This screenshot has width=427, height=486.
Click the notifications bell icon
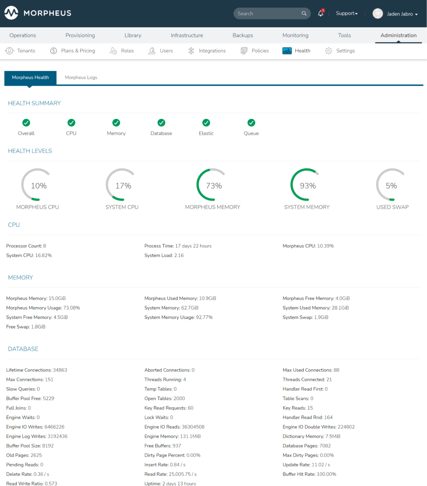coord(320,13)
